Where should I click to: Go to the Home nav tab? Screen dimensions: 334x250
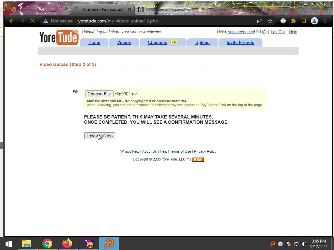tap(94, 42)
